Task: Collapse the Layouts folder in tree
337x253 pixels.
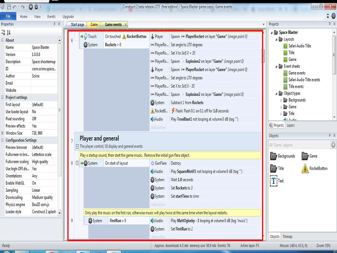Action: point(276,39)
